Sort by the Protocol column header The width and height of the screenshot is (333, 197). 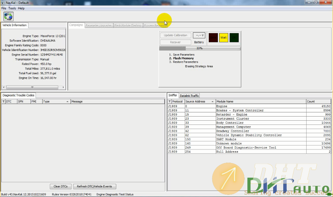[x=178, y=102]
